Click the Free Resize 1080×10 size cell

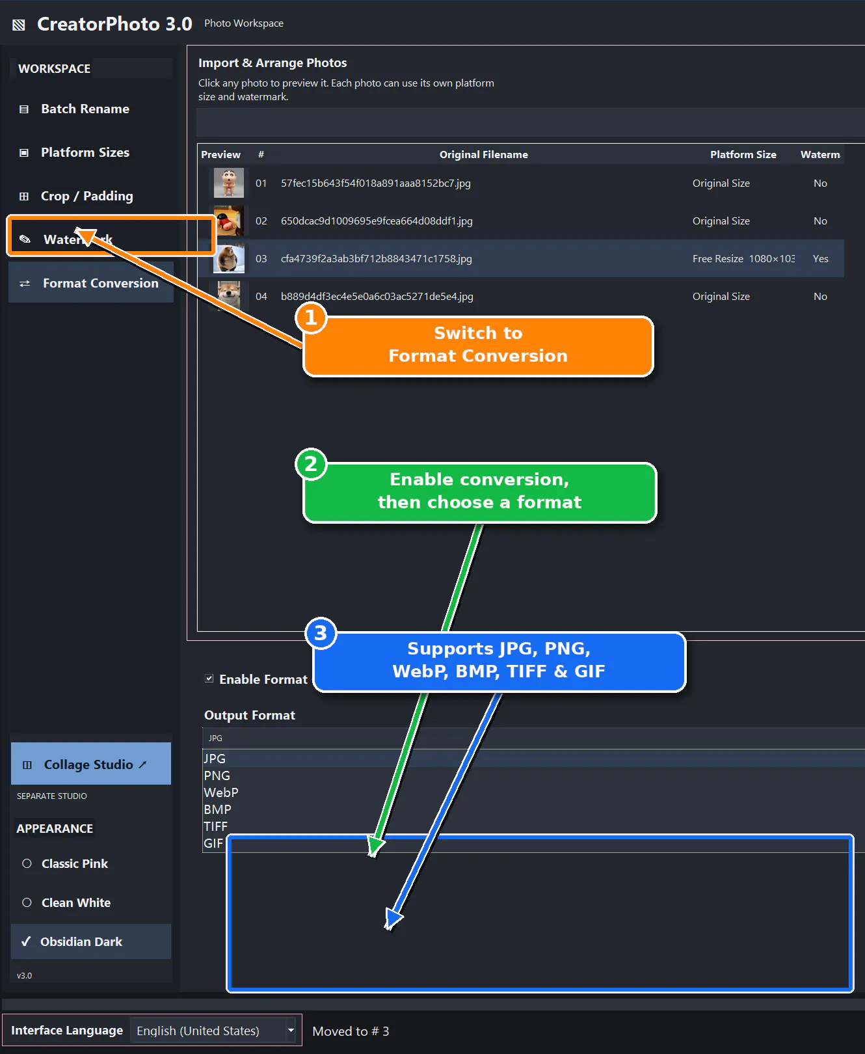[x=743, y=259]
